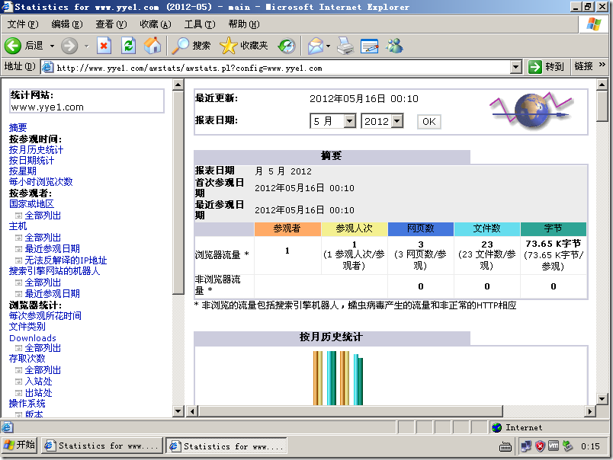Click the main frame horizontal scroll left arrow

click(192, 411)
